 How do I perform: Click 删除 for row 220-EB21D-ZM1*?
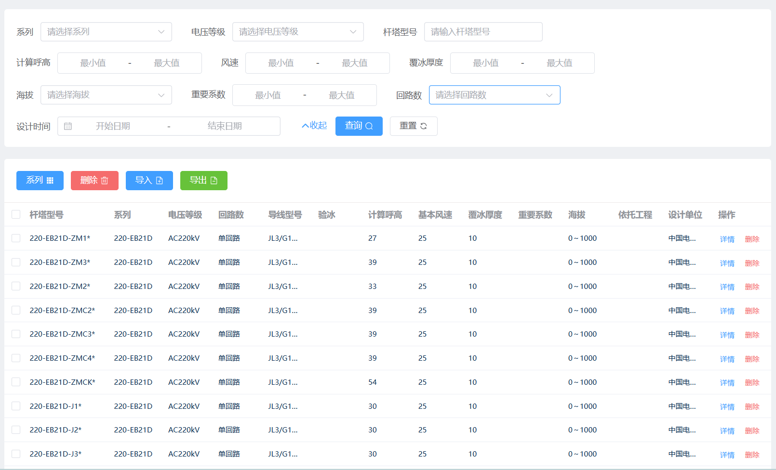(x=752, y=239)
